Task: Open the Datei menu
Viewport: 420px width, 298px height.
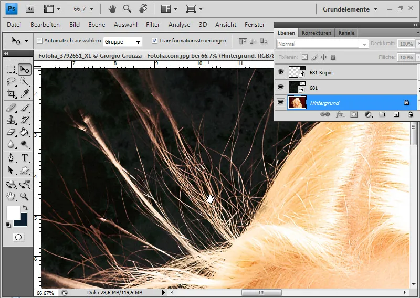Action: tap(14, 25)
